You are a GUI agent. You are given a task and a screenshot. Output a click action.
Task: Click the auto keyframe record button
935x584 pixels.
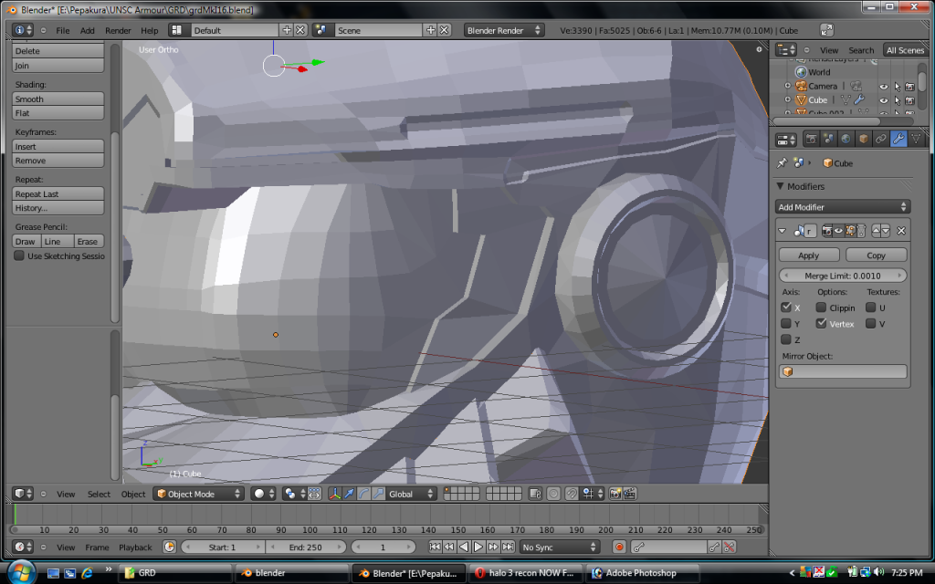click(x=619, y=547)
